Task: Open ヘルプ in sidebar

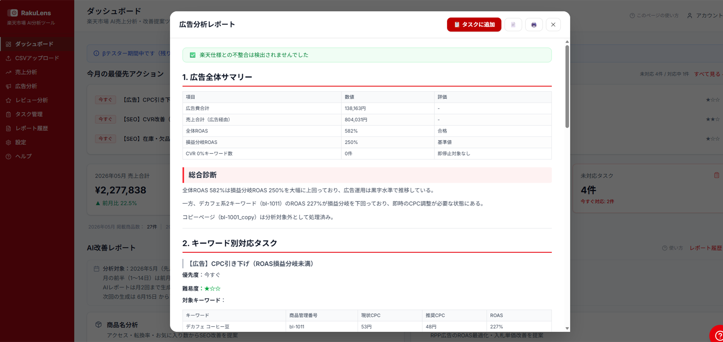Action: click(x=37, y=157)
